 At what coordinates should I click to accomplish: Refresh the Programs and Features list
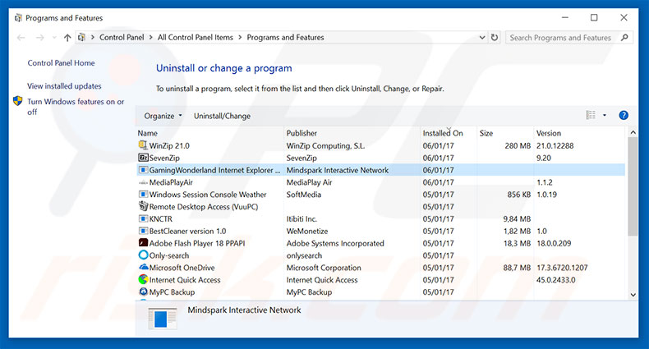click(495, 37)
